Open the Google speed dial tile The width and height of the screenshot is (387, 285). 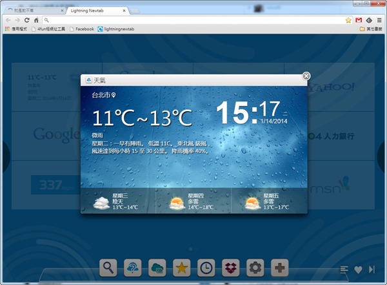(47, 136)
